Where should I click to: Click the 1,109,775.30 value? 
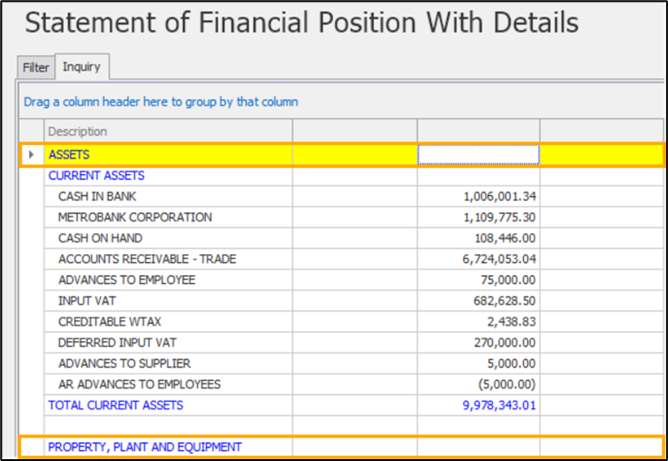[x=500, y=217]
